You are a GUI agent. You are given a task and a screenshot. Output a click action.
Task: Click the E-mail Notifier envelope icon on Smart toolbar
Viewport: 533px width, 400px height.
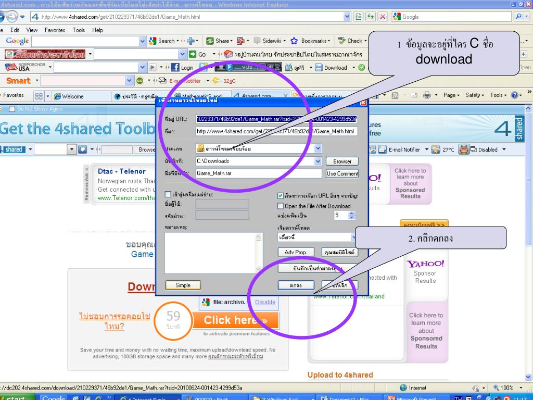(x=163, y=81)
